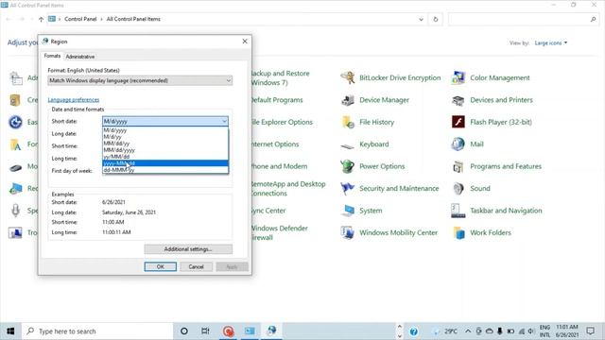Open Color Management icon
The height and width of the screenshot is (340, 605).
(458, 77)
